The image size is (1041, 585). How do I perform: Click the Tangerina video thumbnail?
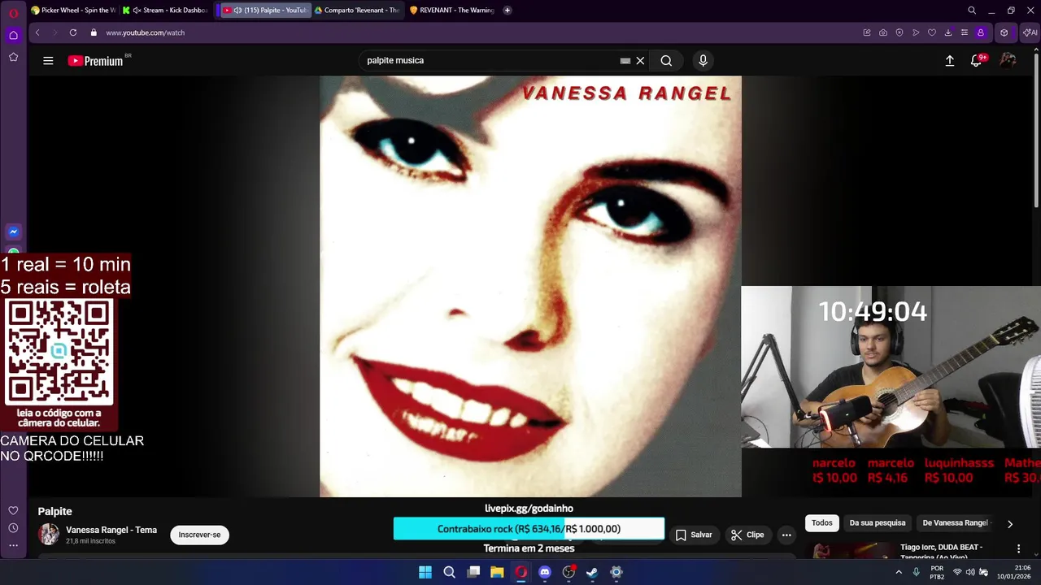(x=851, y=551)
